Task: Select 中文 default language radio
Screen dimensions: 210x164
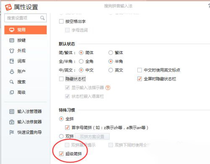Action: tap(81, 70)
